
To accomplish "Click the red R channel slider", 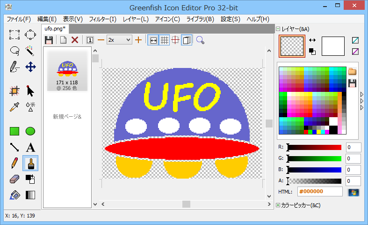I will point(314,148).
